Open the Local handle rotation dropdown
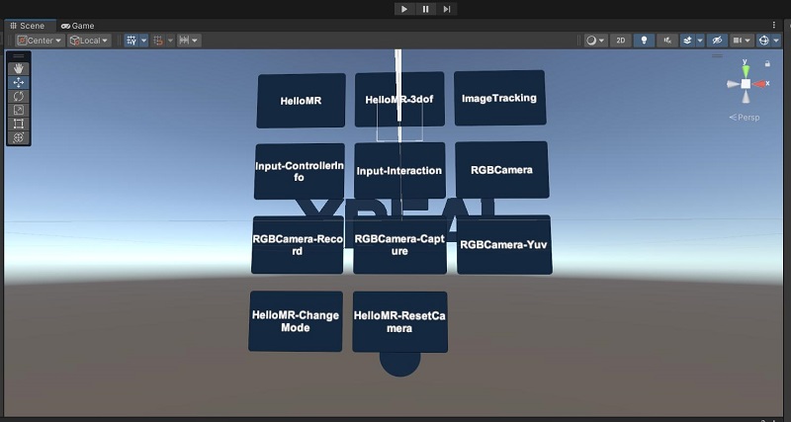The width and height of the screenshot is (791, 422). (89, 41)
